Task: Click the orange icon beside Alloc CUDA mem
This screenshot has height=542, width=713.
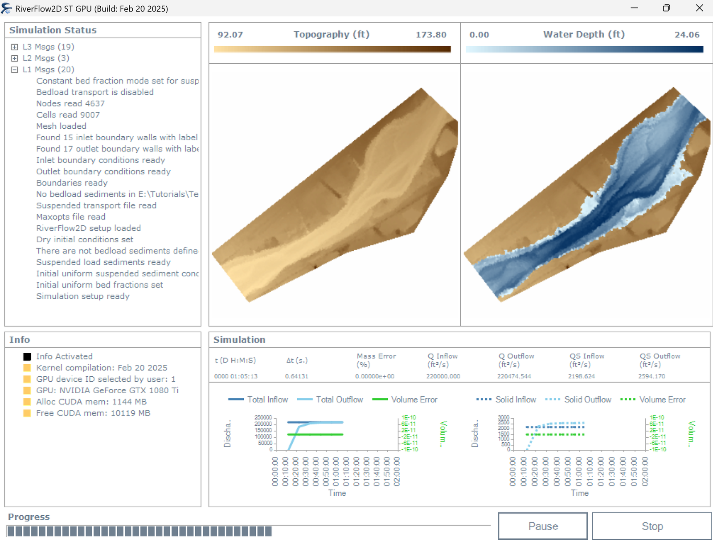Action: (x=27, y=402)
